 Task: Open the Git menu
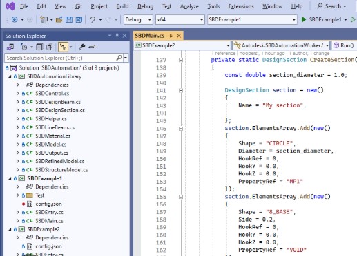[x=79, y=6]
